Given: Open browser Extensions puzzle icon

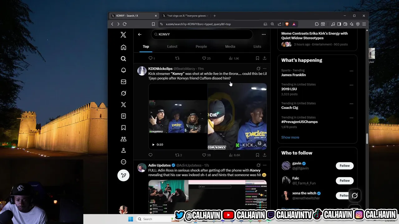Looking at the screenshot, I should click(x=317, y=24).
